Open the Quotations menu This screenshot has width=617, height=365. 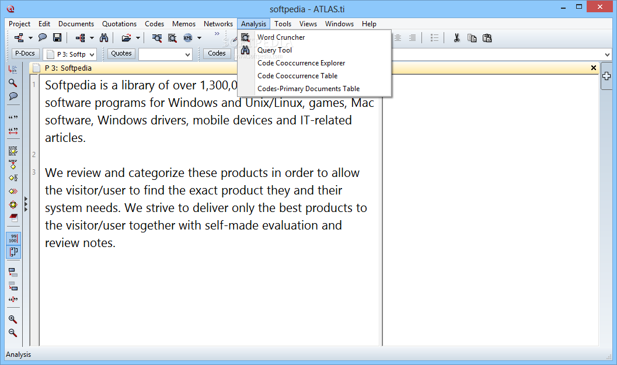click(119, 23)
